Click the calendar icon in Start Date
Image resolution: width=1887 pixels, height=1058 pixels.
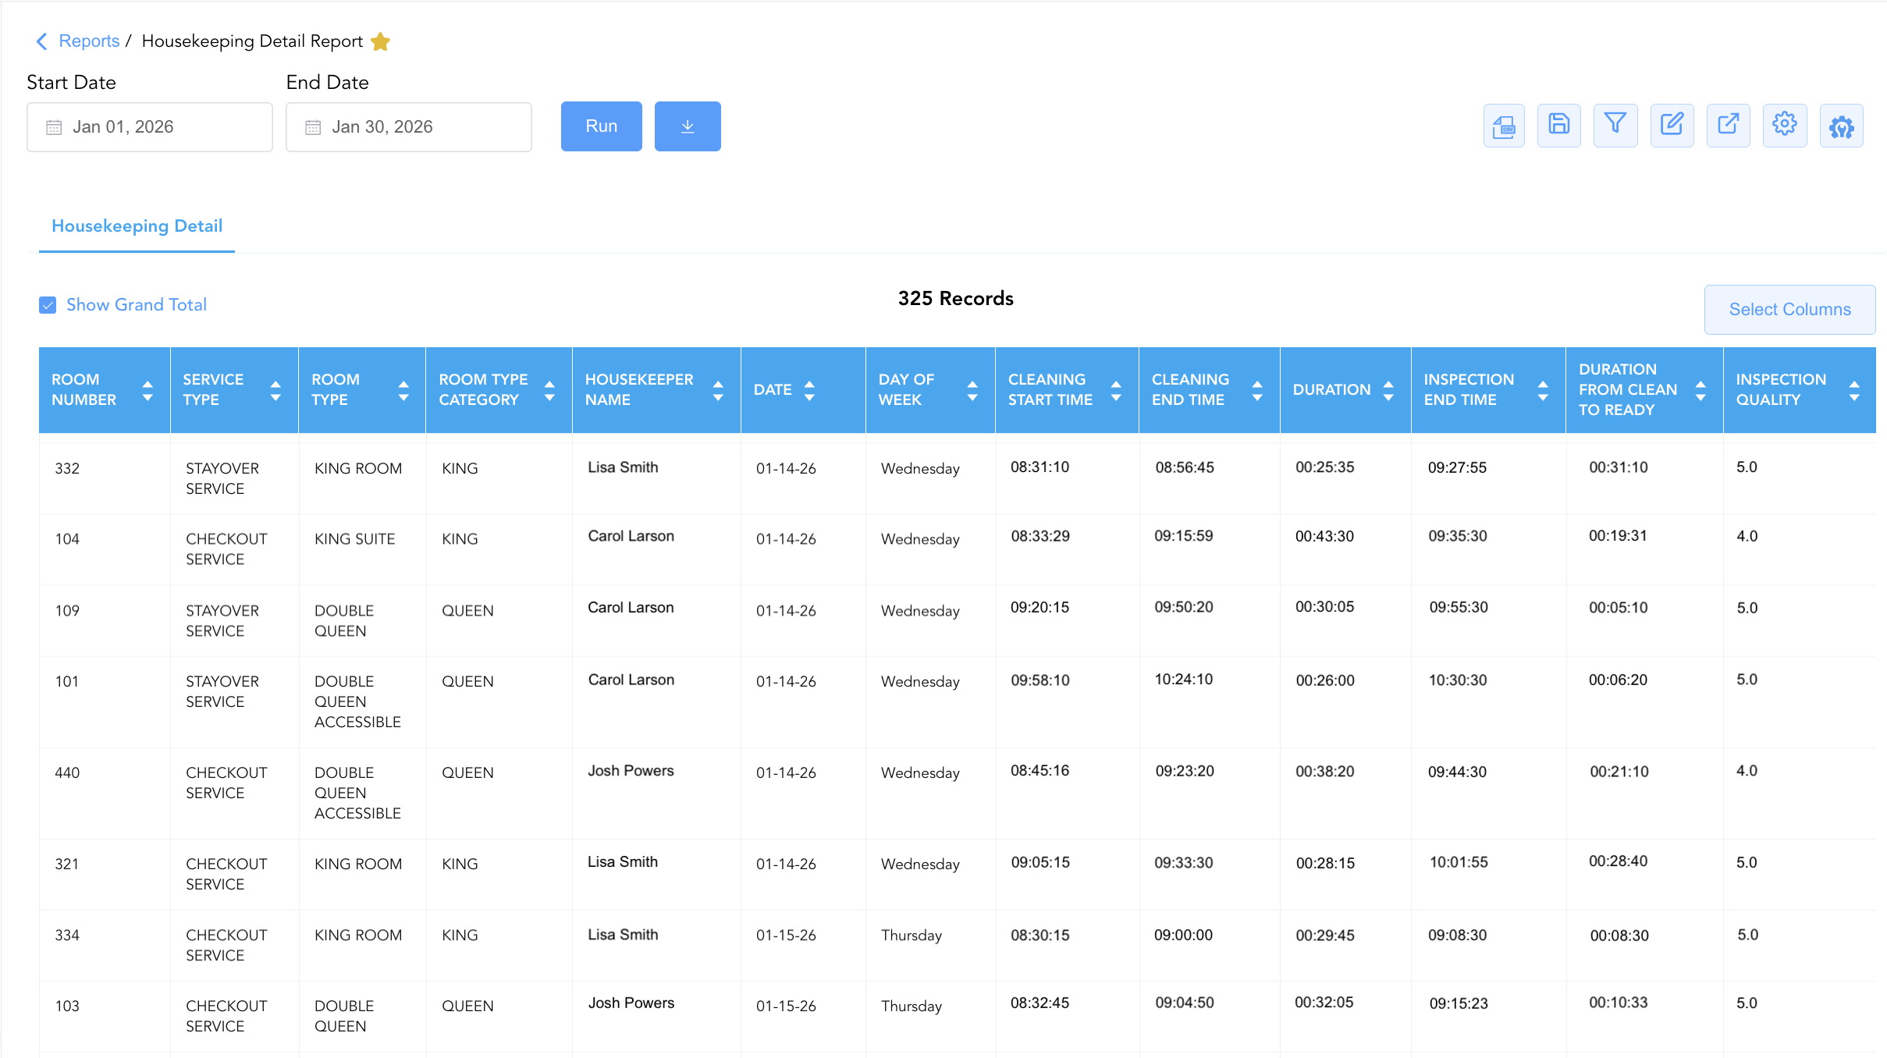point(54,127)
